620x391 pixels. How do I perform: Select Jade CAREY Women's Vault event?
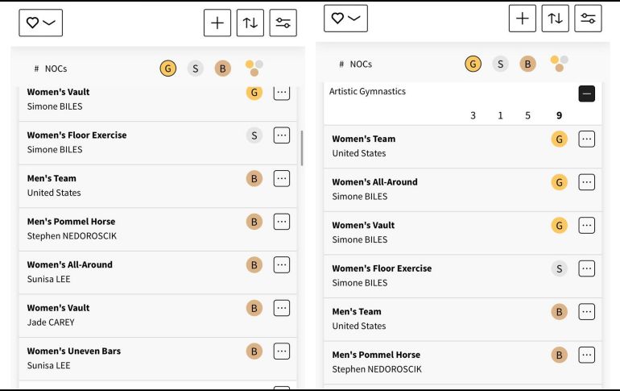coord(58,314)
